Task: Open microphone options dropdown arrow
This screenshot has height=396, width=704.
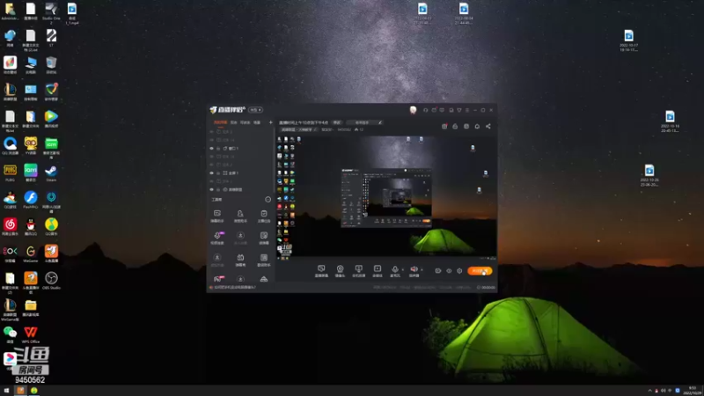Action: (x=402, y=269)
